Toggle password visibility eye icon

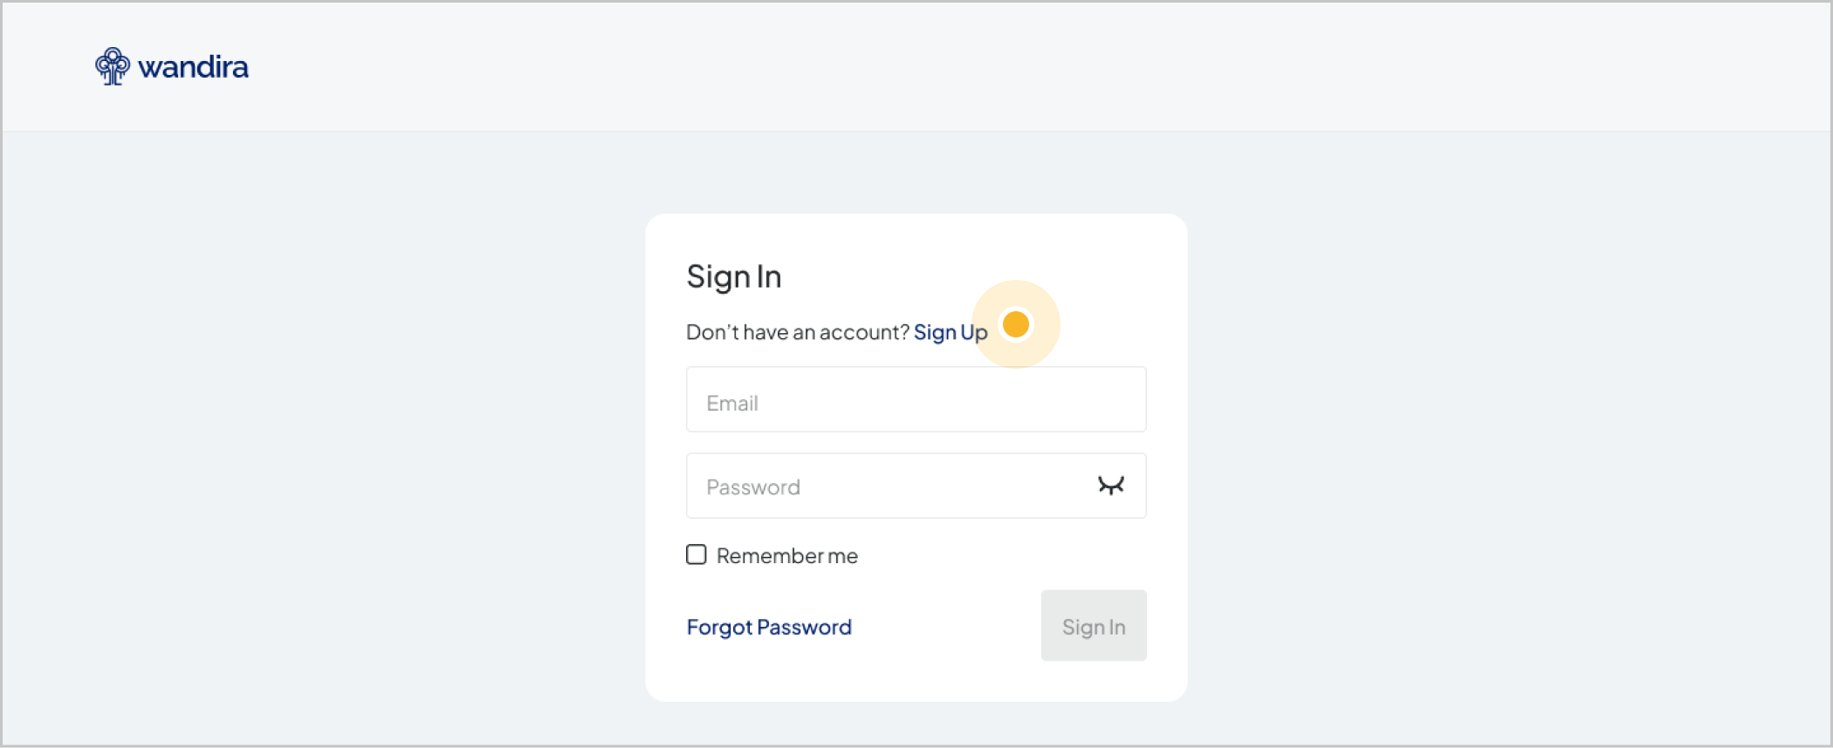coord(1110,486)
